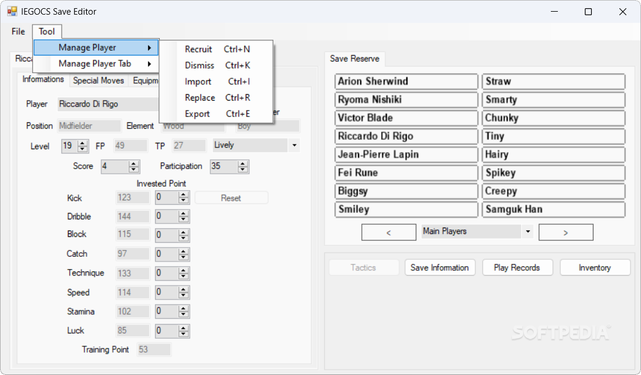Click the Save Information button
Screen dimensions: 641x375
pyautogui.click(x=440, y=267)
